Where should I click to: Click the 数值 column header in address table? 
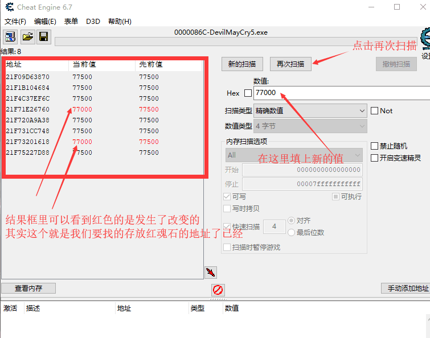tap(232, 308)
